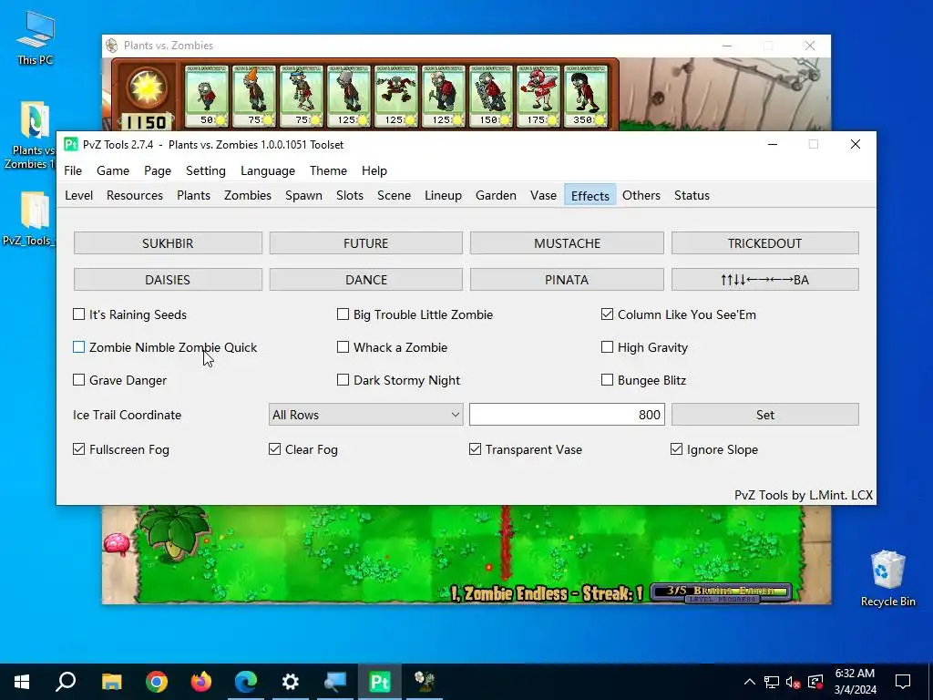
Task: Open the Setting menu
Action: coord(206,170)
